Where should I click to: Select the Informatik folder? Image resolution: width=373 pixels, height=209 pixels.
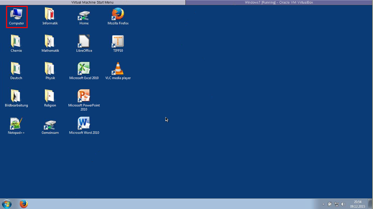pyautogui.click(x=50, y=15)
